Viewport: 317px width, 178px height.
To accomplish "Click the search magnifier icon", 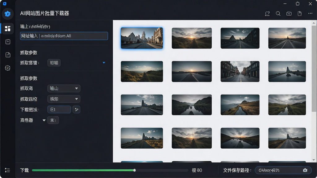I will click(278, 14).
